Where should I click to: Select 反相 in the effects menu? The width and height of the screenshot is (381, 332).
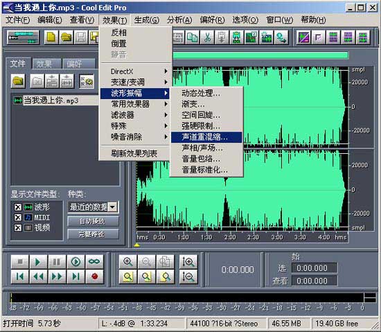134,33
